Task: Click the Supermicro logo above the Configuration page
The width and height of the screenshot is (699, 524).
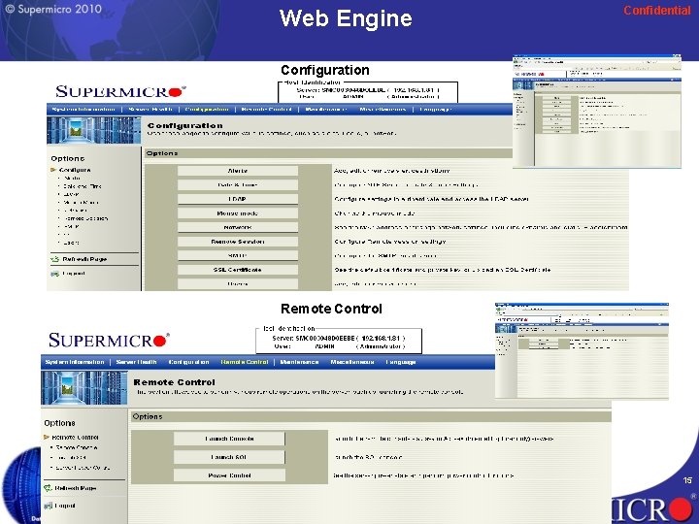Action: 120,91
